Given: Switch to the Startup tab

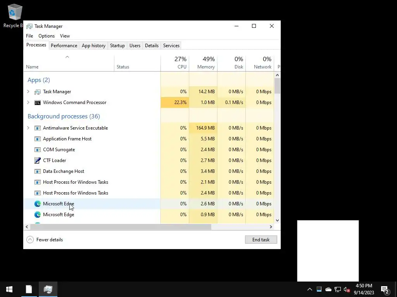Looking at the screenshot, I should pyautogui.click(x=117, y=46).
